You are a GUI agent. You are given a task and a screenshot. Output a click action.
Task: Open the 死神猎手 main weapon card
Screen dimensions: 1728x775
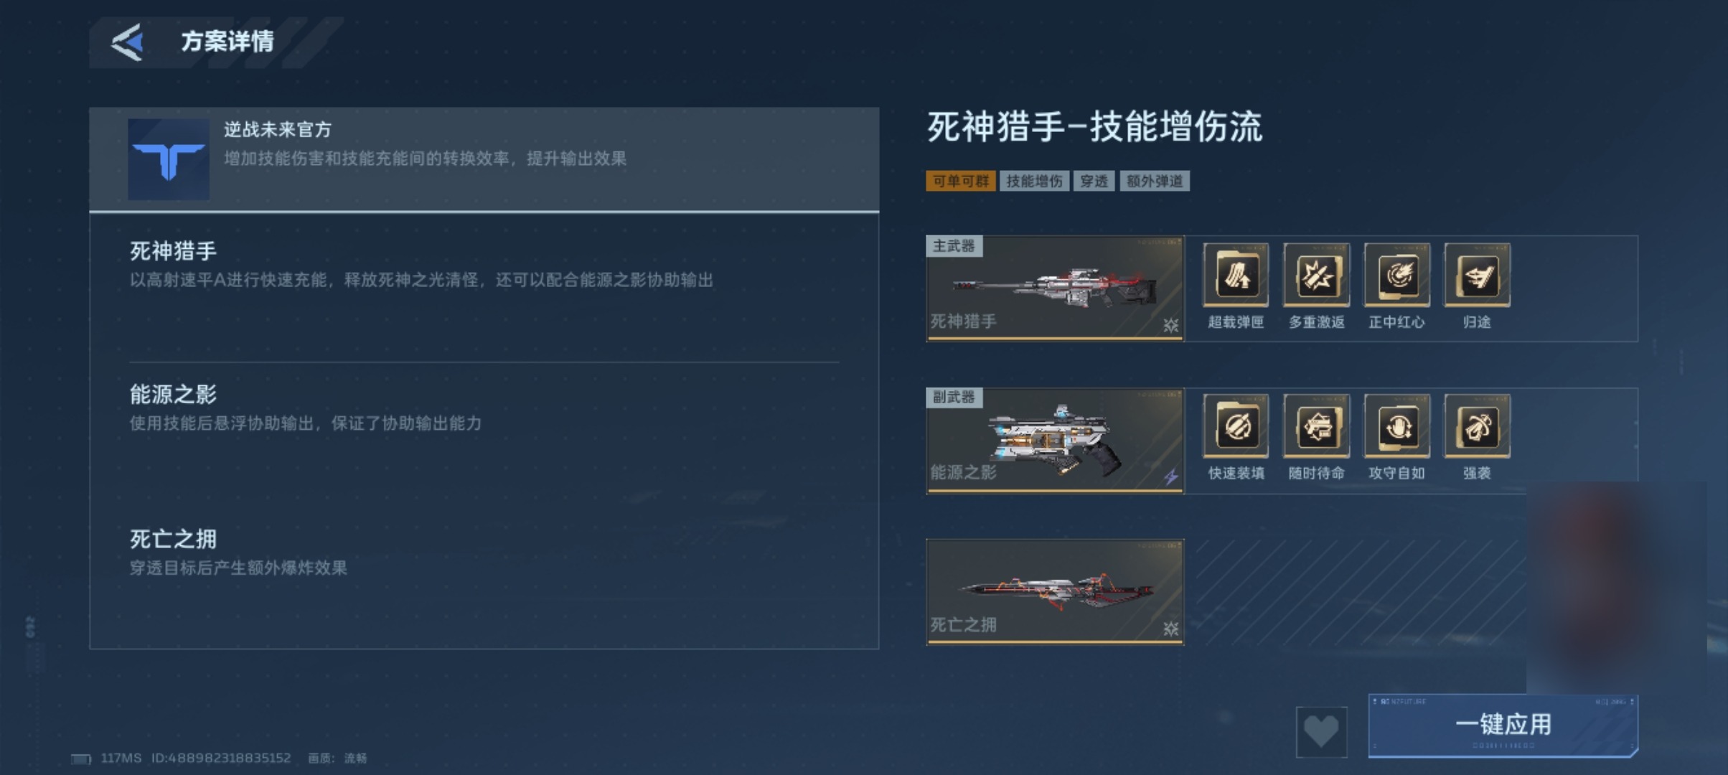click(x=1055, y=288)
